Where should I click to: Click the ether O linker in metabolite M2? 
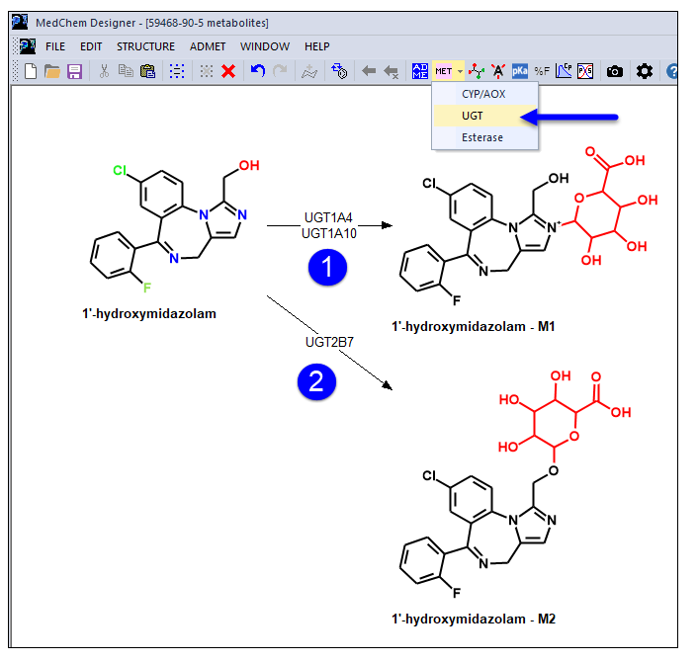554,470
